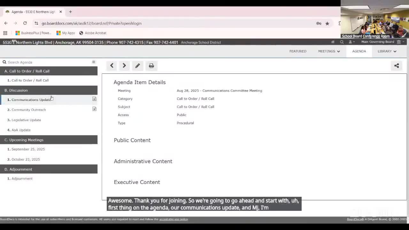Open a new browser tab
409x230 pixels.
(x=70, y=12)
